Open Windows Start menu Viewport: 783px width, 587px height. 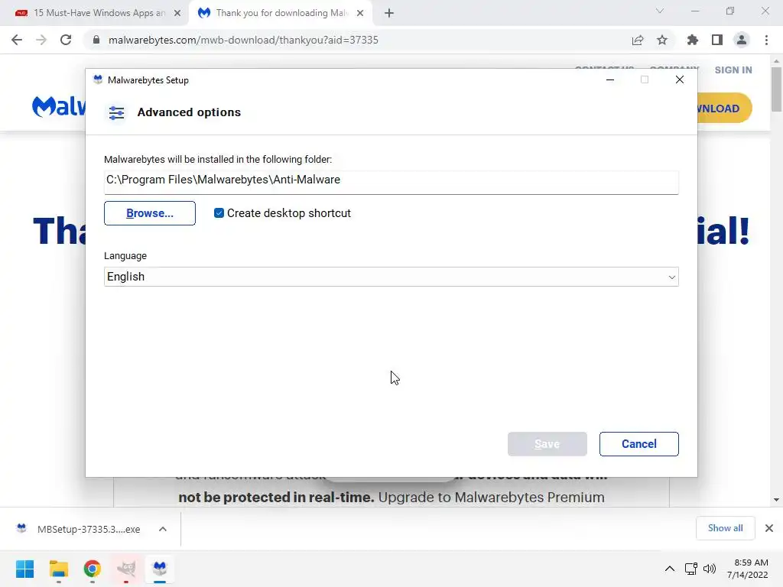tap(25, 569)
